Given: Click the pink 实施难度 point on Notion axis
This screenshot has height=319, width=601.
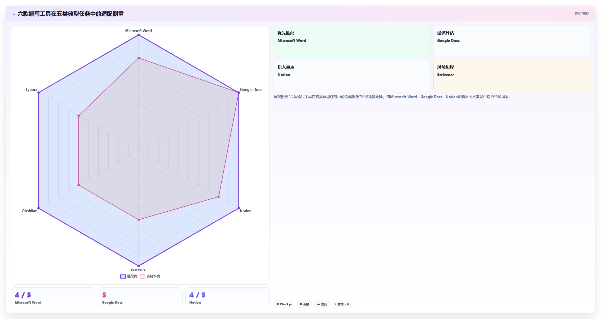Looking at the screenshot, I should [x=219, y=197].
